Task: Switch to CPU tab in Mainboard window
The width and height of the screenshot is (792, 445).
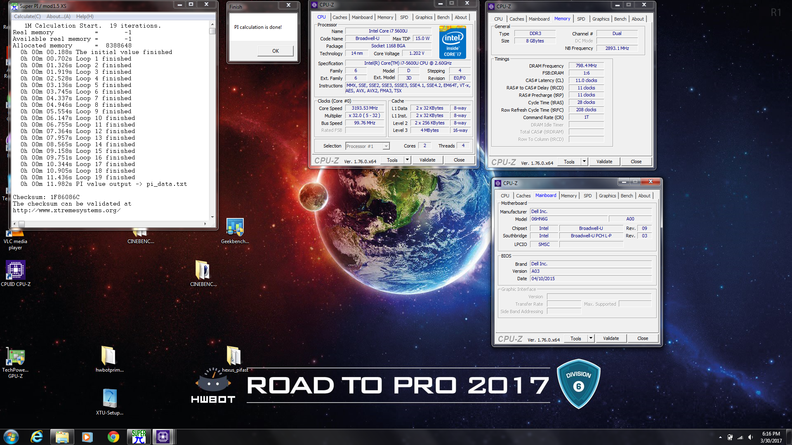Action: (505, 196)
